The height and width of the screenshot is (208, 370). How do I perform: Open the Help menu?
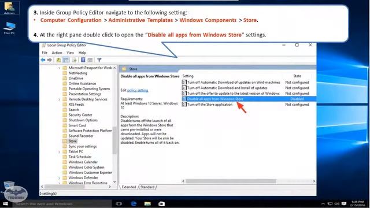82,53
